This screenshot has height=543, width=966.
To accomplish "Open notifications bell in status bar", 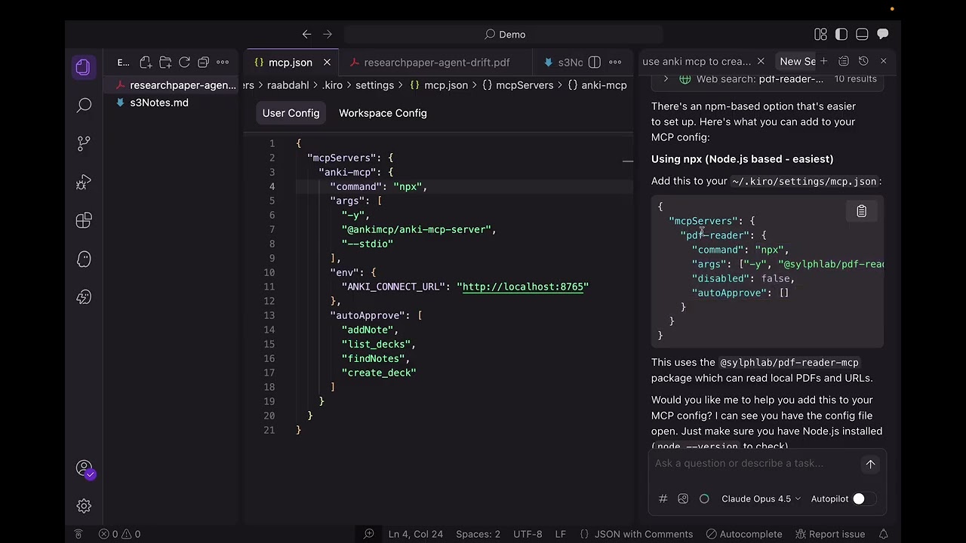I will [x=883, y=534].
